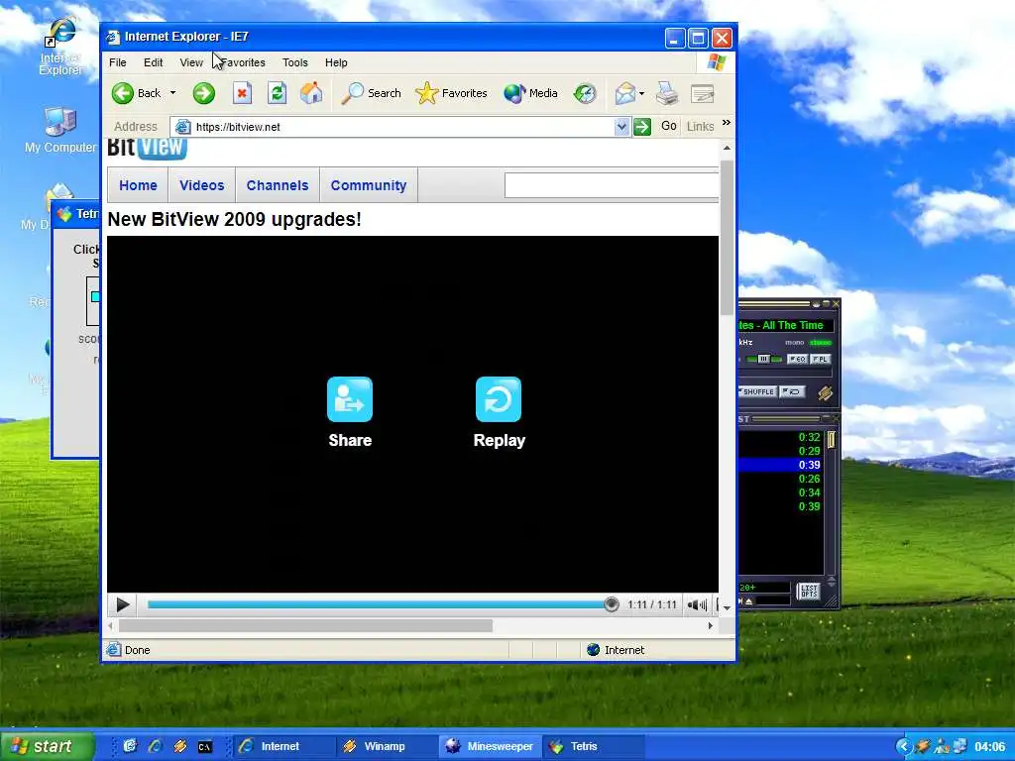
Task: Click the vertical scrollbar down arrow
Action: (x=727, y=607)
